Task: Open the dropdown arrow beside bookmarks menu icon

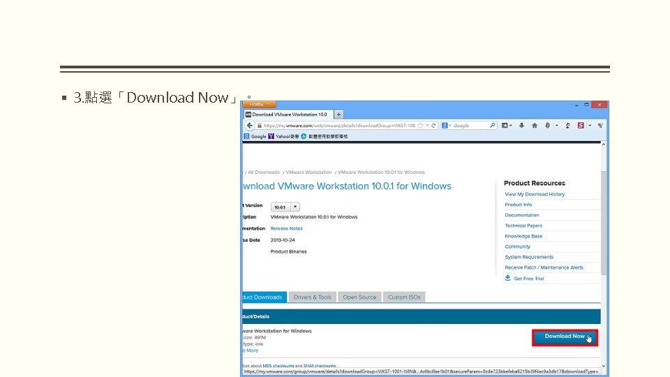Action: click(511, 126)
